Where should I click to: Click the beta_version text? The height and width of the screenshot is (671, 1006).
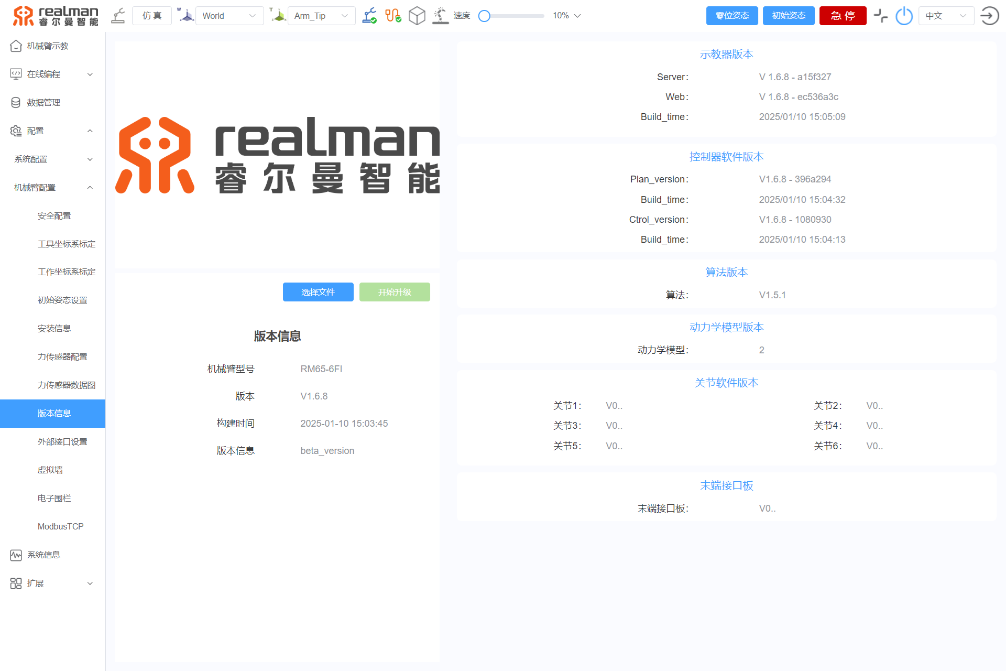pos(327,451)
